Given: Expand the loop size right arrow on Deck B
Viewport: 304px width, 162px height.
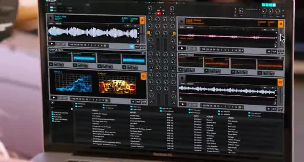Looking at the screenshot, I should [242, 50].
